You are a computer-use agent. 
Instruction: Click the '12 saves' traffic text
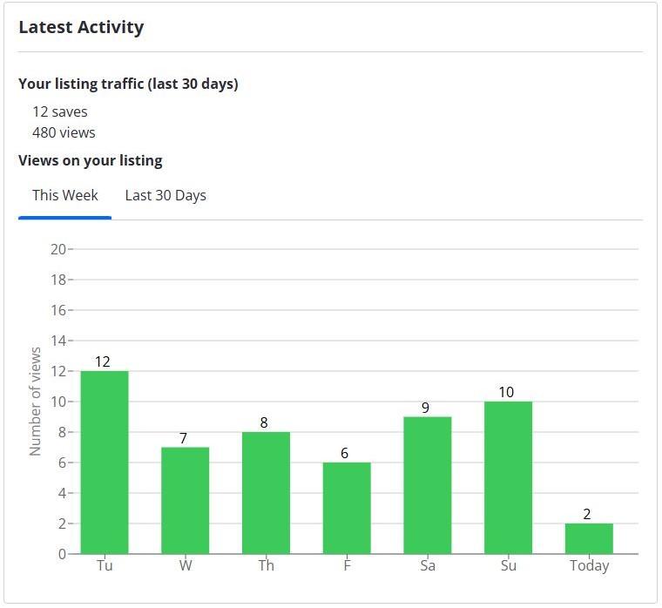click(x=60, y=111)
